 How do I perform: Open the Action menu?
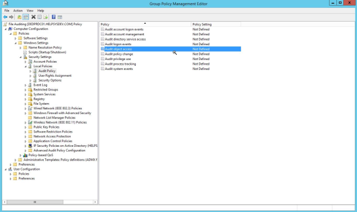tap(18, 11)
